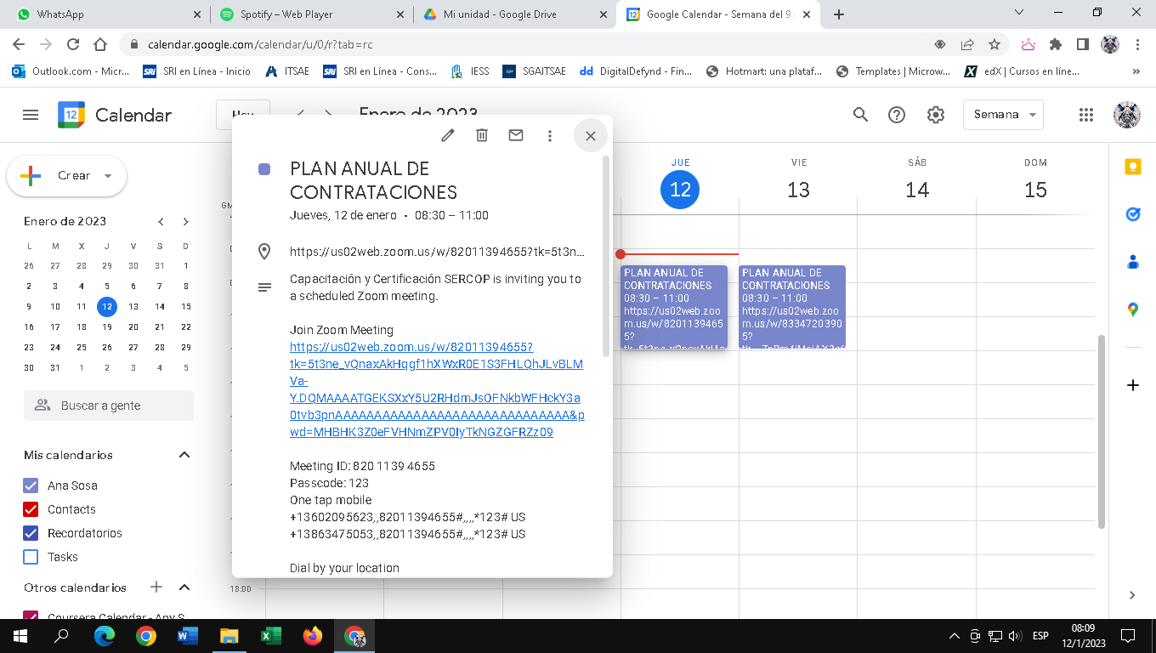The height and width of the screenshot is (653, 1156).
Task: Open Google Tasks side panel icon
Action: coord(1132,215)
